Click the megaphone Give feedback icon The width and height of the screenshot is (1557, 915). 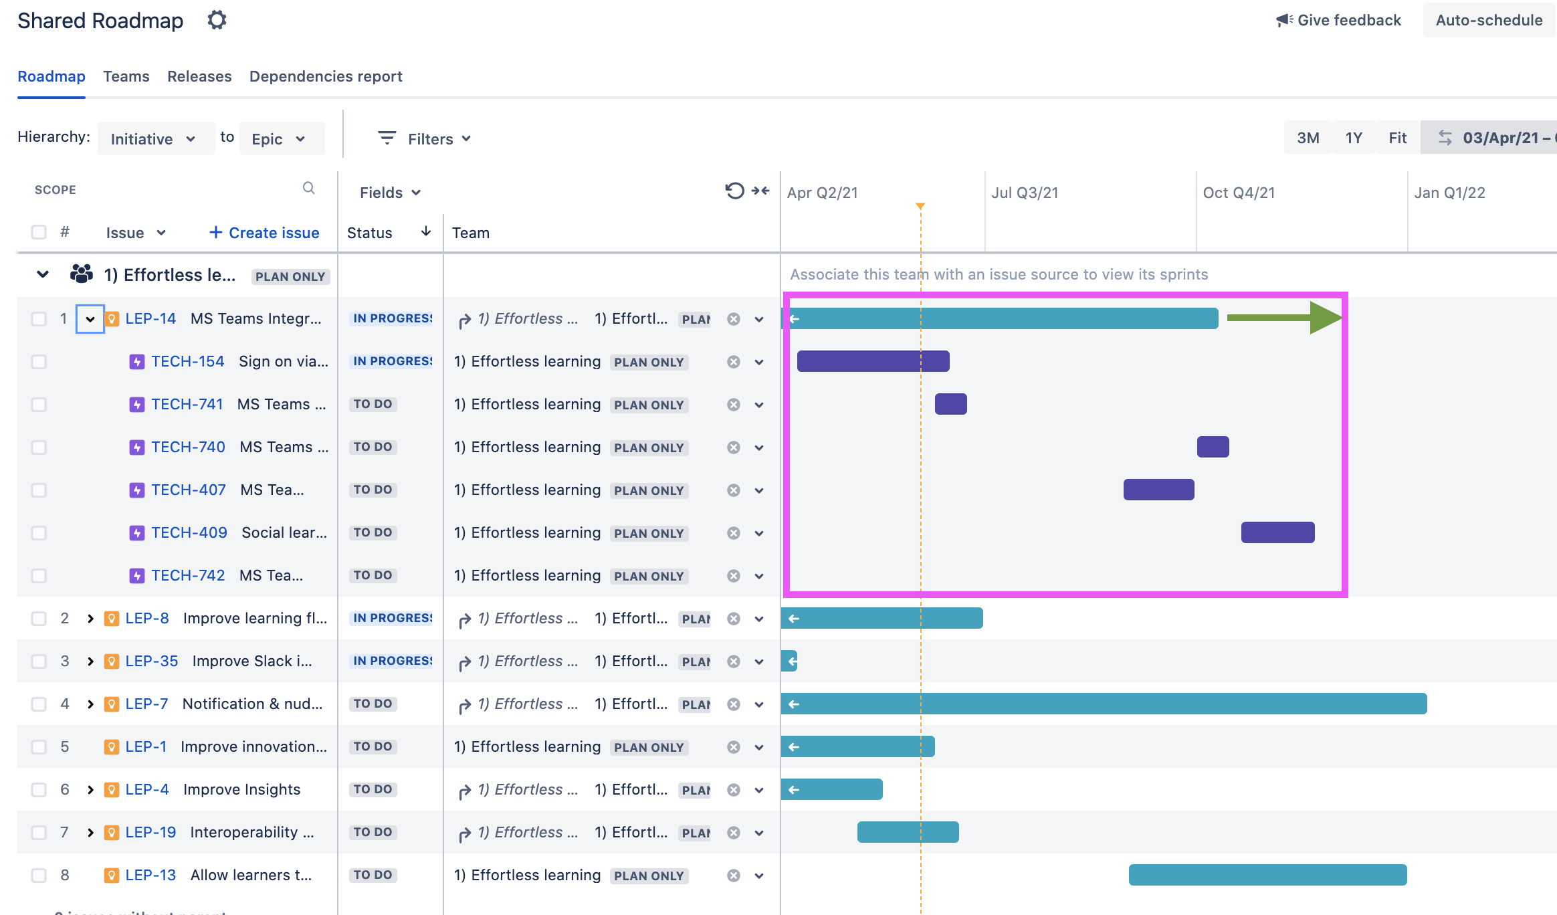point(1284,20)
